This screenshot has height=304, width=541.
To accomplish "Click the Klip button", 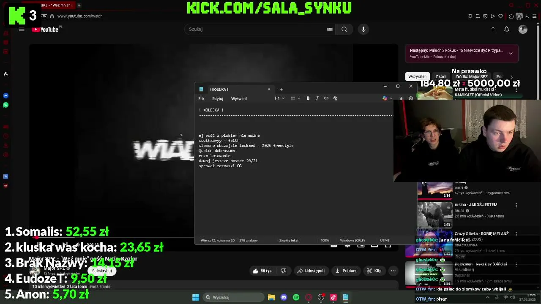I will coord(374,271).
